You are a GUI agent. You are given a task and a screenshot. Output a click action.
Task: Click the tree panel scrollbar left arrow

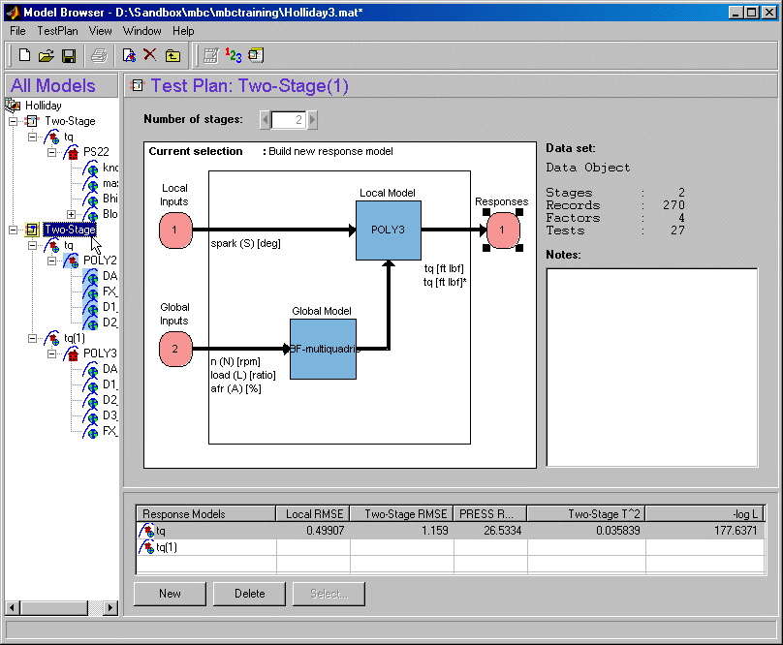pos(12,607)
